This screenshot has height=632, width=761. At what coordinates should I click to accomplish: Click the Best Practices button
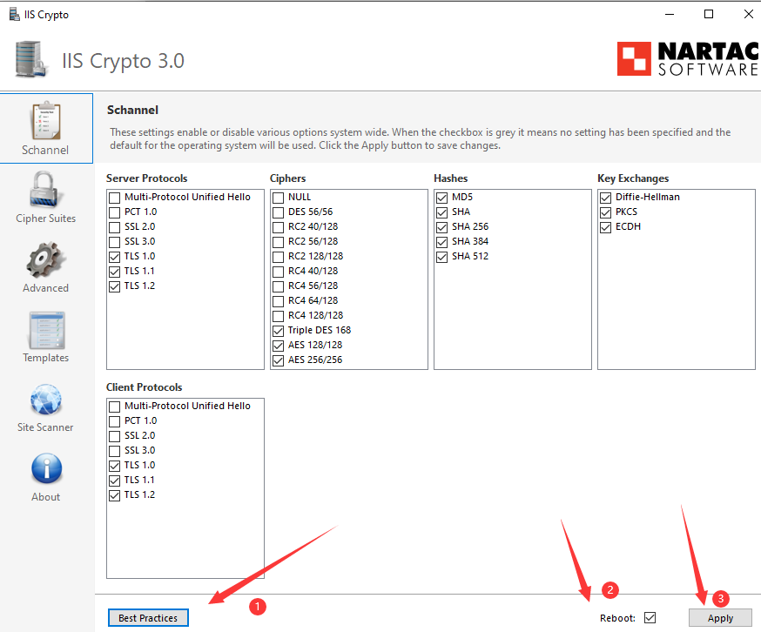pos(148,617)
